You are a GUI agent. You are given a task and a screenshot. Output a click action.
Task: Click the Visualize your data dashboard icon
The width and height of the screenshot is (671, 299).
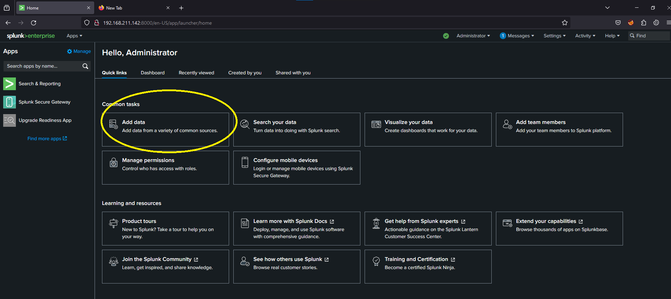(376, 124)
